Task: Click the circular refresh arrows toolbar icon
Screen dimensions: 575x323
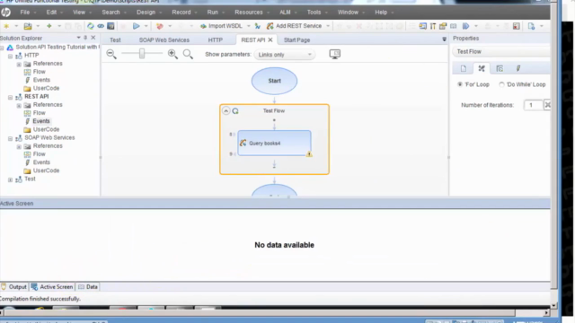Action: [90, 26]
